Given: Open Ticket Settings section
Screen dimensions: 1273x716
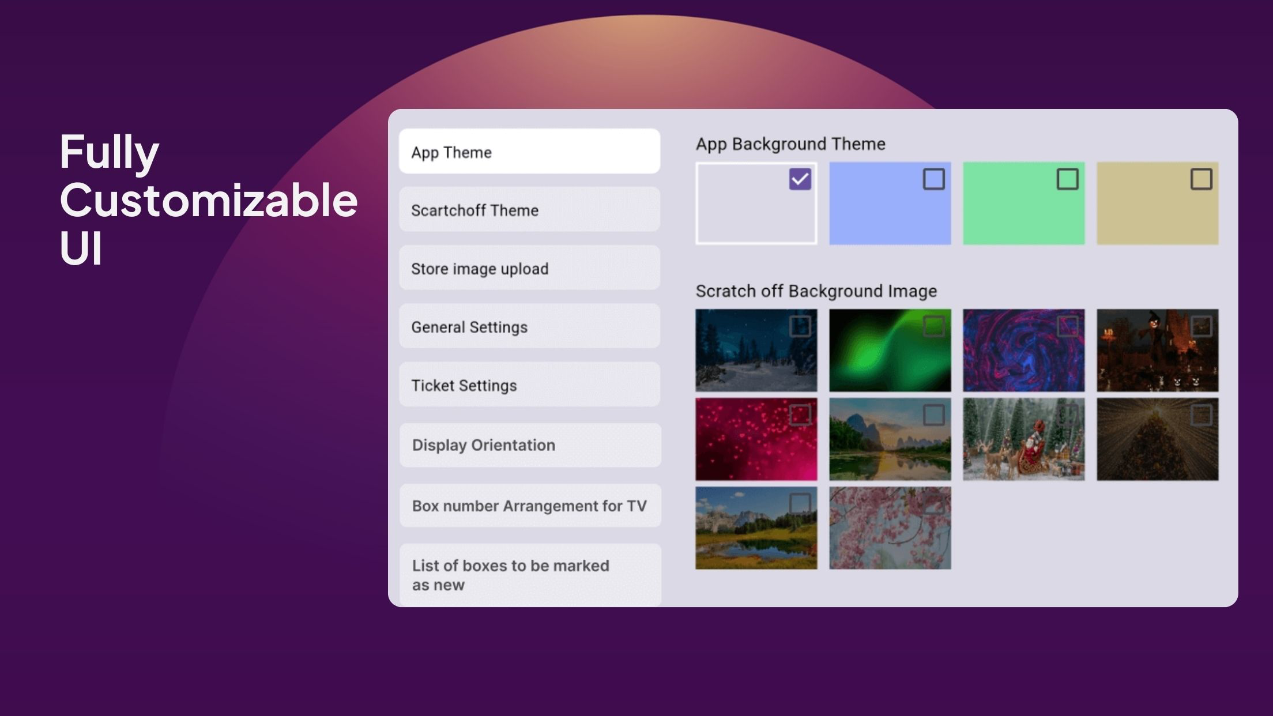Looking at the screenshot, I should (529, 385).
